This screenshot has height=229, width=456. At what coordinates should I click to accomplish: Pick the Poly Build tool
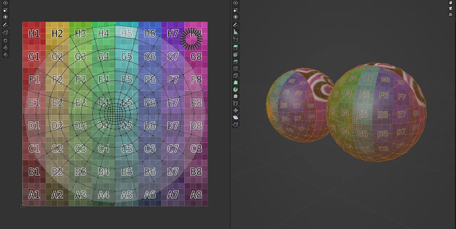pos(235,82)
